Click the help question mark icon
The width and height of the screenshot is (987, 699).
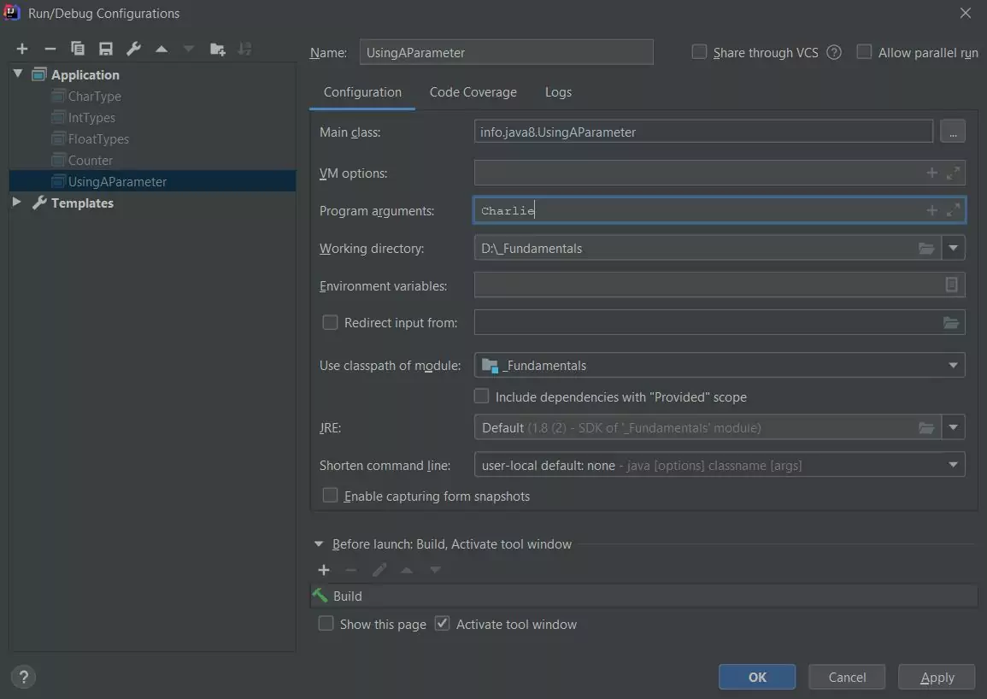(x=23, y=676)
